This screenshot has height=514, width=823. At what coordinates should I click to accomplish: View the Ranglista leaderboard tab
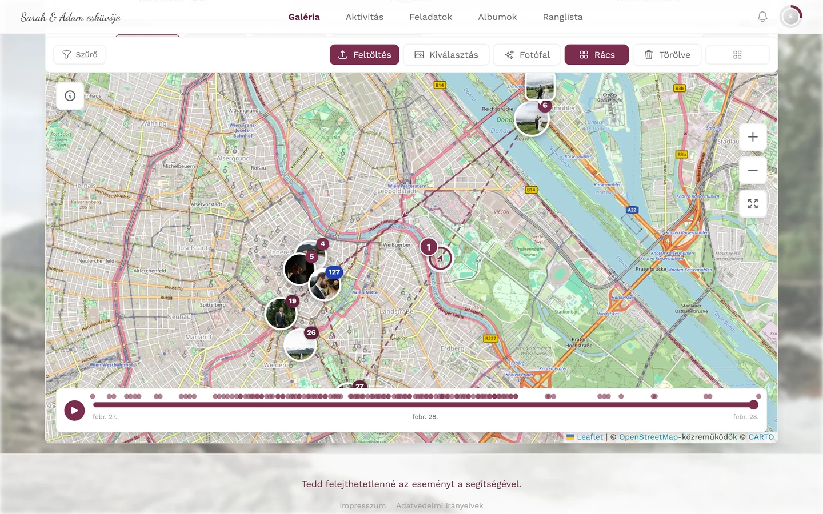(x=563, y=17)
